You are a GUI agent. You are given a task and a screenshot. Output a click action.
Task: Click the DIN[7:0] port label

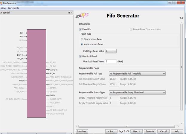click(20, 55)
